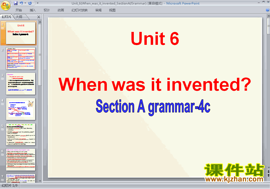Select slide 2 Grammar Focus table thumbnail
Image resolution: width=270 pixels, height=189 pixels.
[21, 58]
